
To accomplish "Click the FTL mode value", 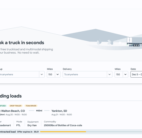I will point(18,125).
